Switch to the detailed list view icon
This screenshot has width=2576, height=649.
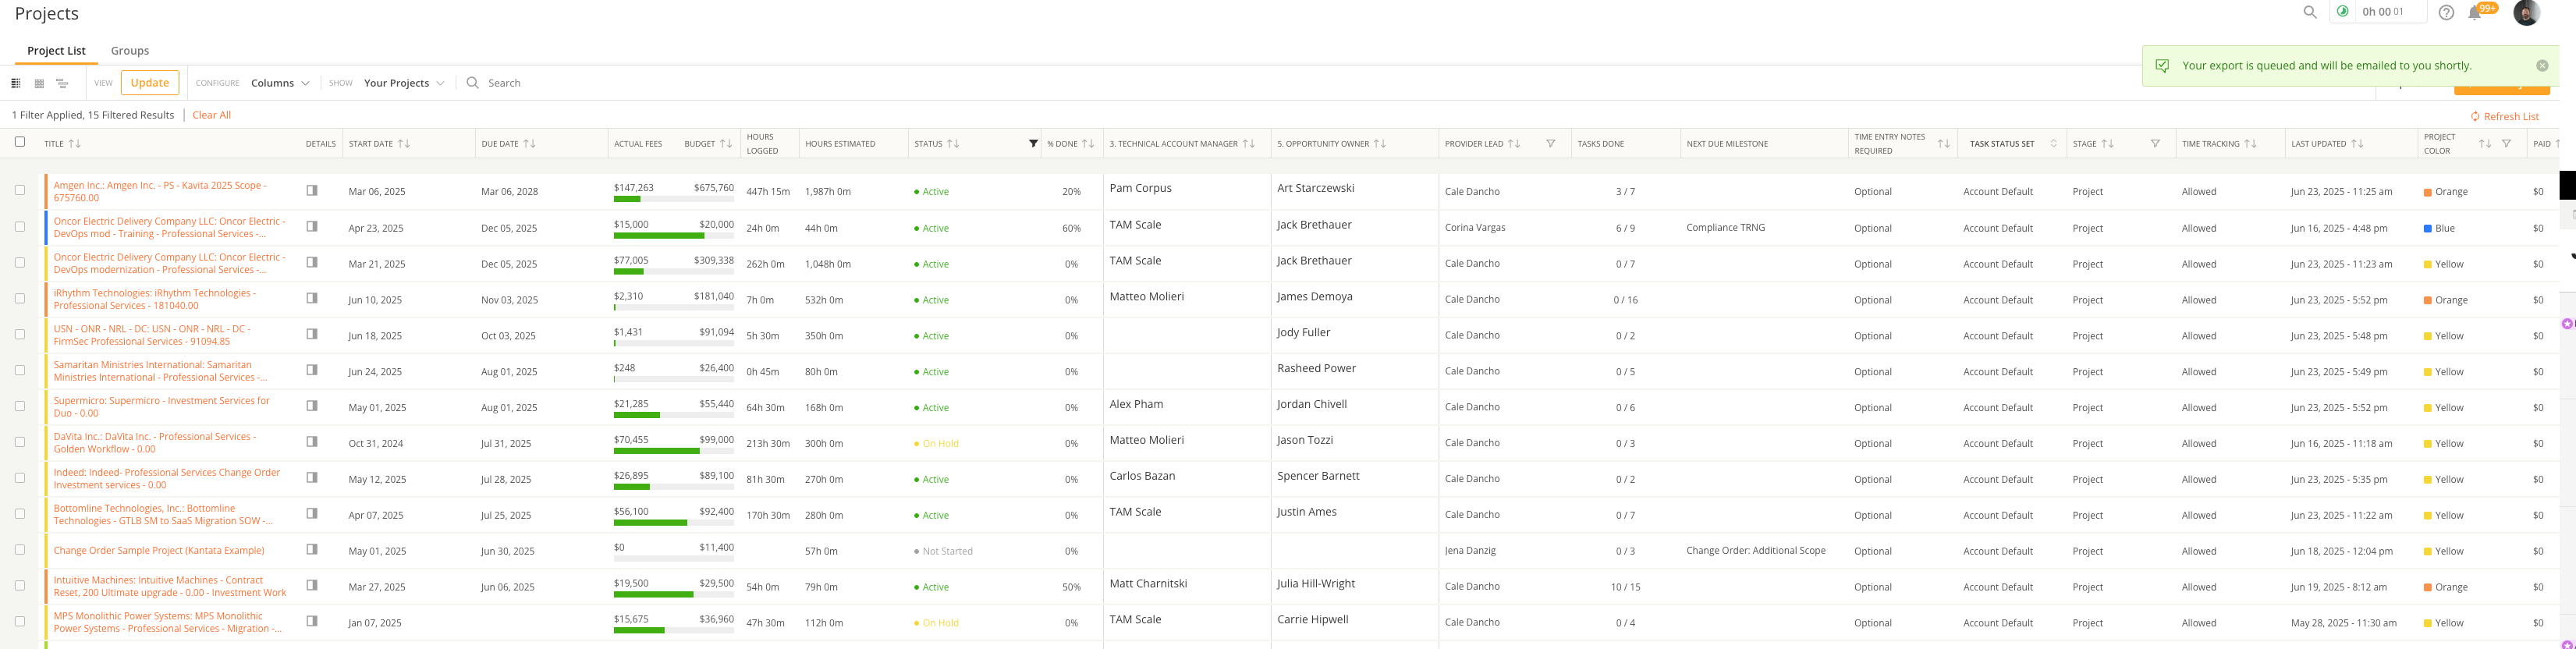coord(16,83)
